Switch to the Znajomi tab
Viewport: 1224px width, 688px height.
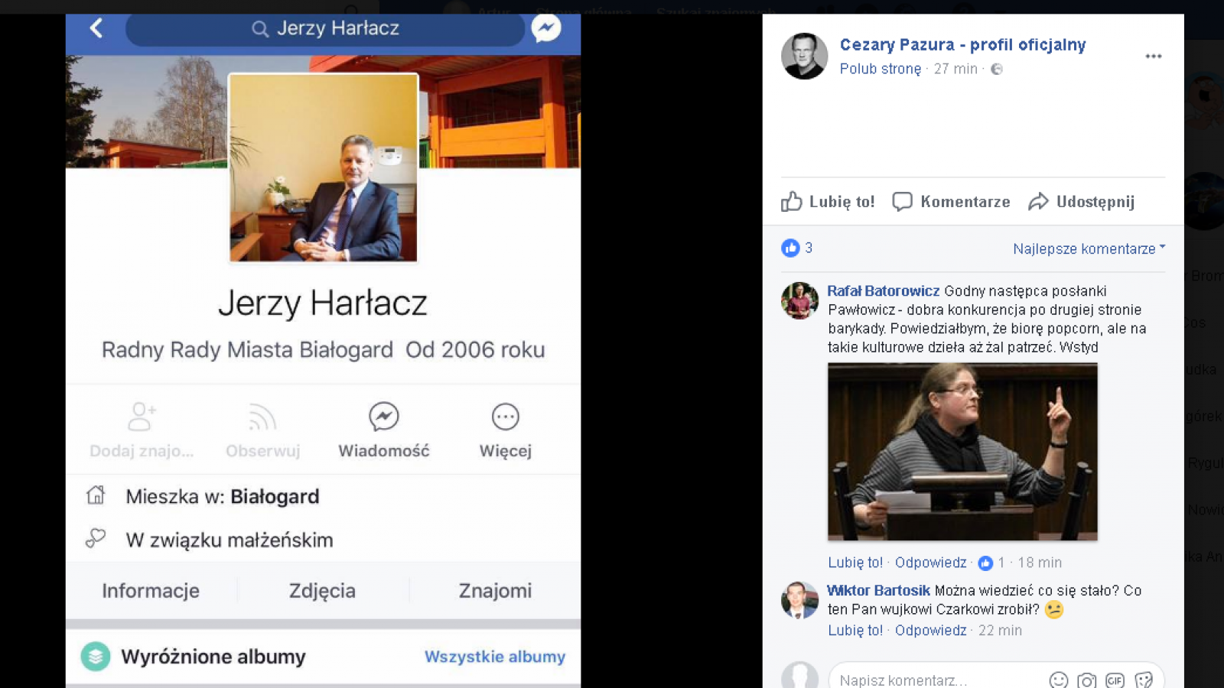point(495,590)
